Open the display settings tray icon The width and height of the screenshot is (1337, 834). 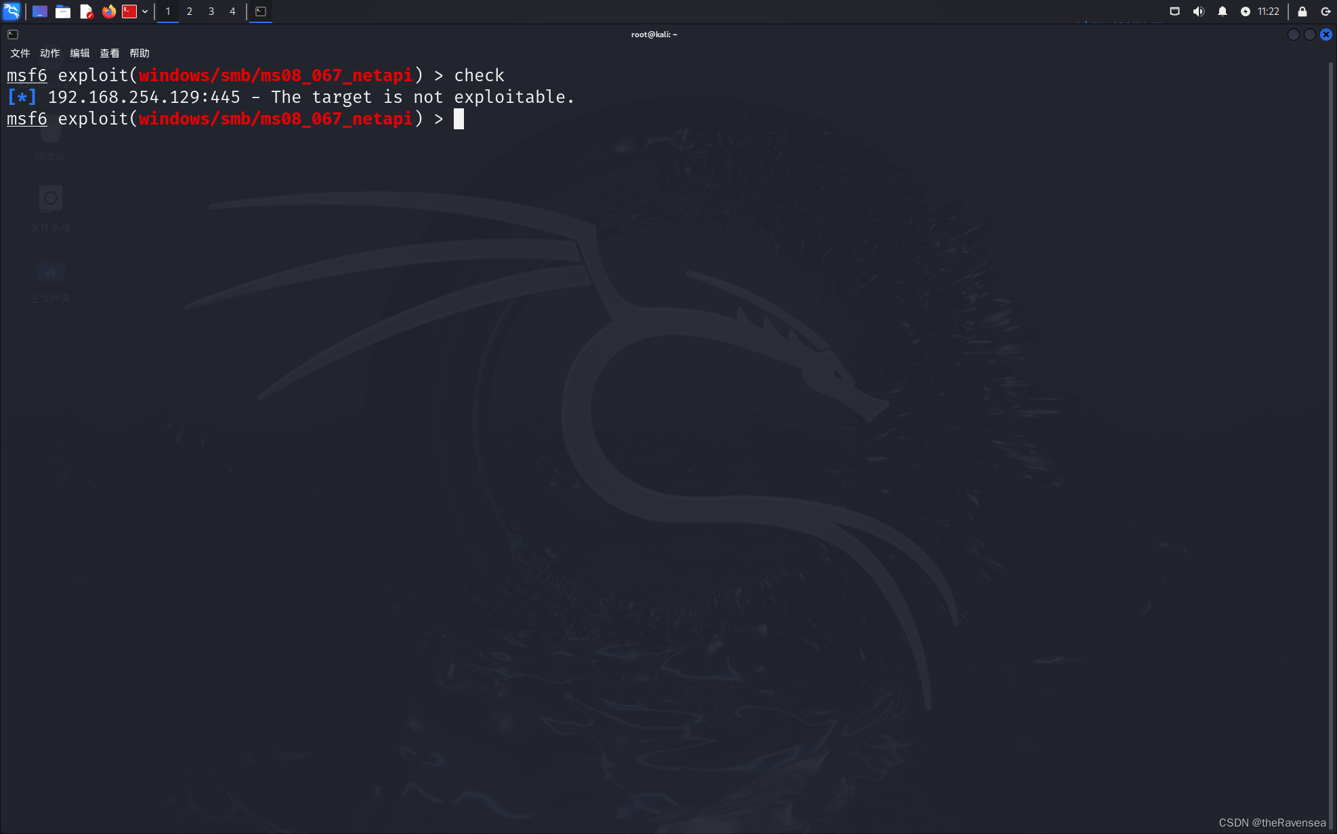click(1175, 12)
